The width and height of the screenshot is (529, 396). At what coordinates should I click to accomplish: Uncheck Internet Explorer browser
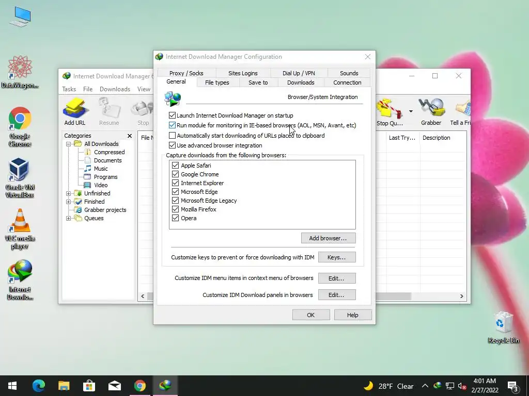pos(175,183)
